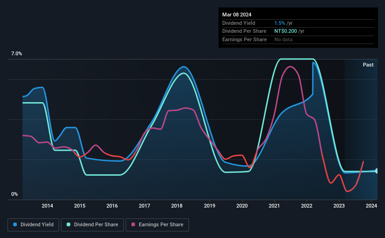Click the No data earnings value
The width and height of the screenshot is (385, 238).
(x=283, y=39)
